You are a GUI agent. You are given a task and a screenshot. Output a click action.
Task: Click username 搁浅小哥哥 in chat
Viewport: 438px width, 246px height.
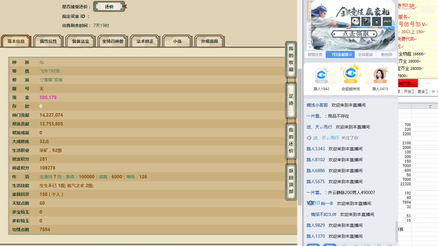tap(317, 105)
